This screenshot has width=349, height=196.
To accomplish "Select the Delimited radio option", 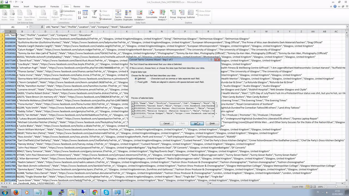I will [x=136, y=79].
